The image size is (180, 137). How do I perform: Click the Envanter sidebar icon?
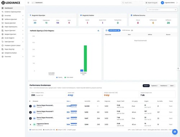[x=3, y=15]
